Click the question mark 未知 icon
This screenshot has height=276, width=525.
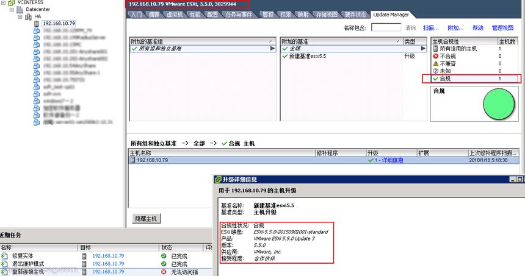click(436, 71)
